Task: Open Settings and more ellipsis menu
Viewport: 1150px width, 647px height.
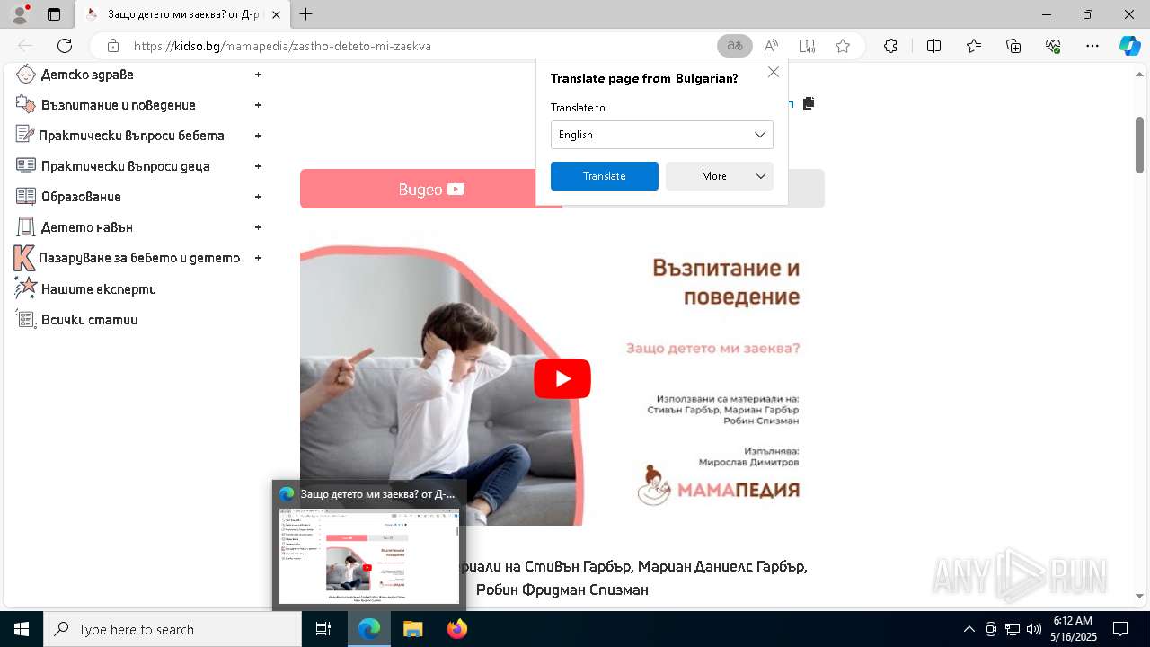Action: click(x=1092, y=46)
